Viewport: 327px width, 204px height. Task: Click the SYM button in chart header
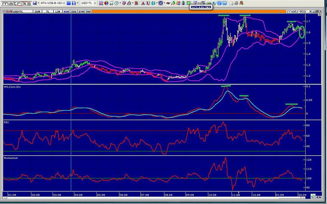(x=81, y=11)
